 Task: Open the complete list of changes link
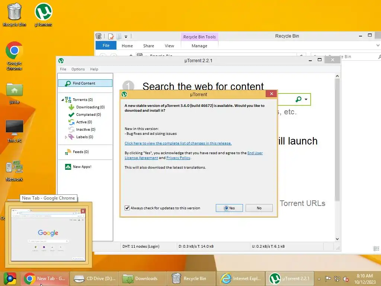[x=178, y=143]
